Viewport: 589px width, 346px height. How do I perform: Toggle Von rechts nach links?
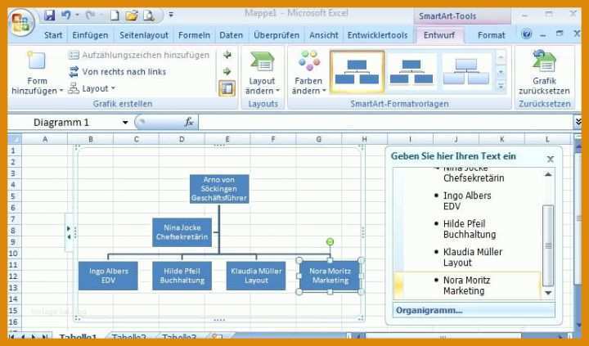[117, 72]
